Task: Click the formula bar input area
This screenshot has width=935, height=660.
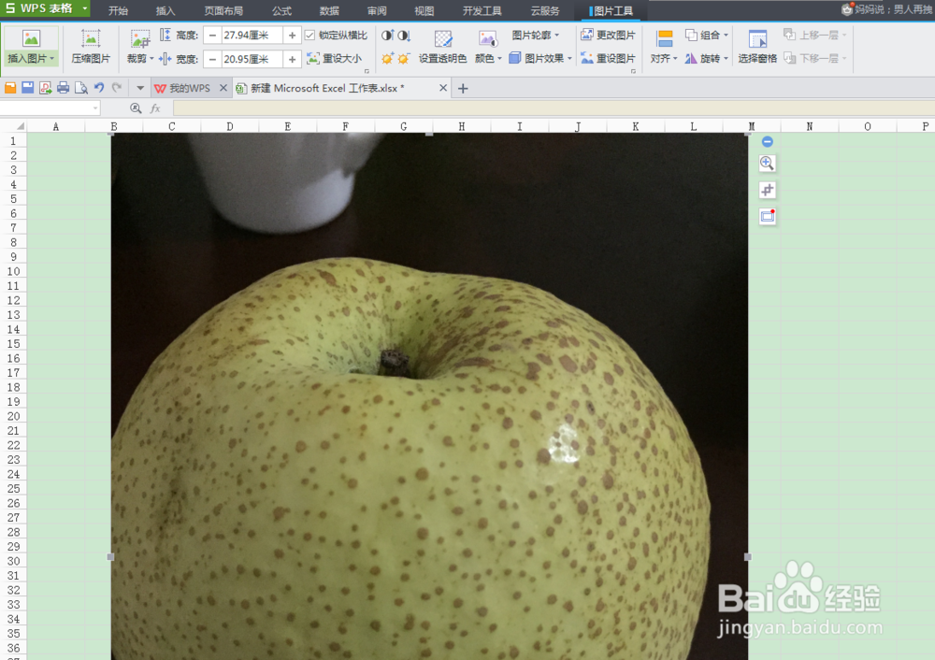Action: [554, 108]
